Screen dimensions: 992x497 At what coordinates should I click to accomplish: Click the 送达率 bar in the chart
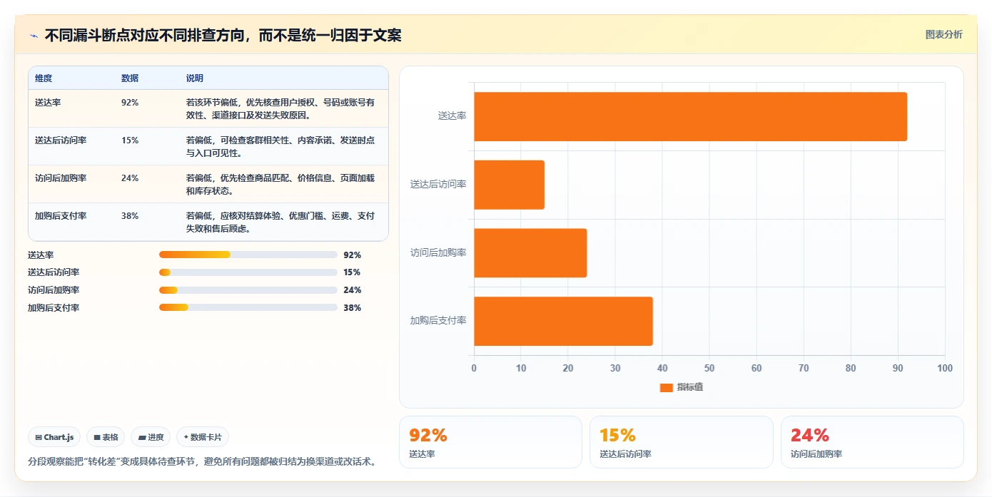[x=690, y=116]
